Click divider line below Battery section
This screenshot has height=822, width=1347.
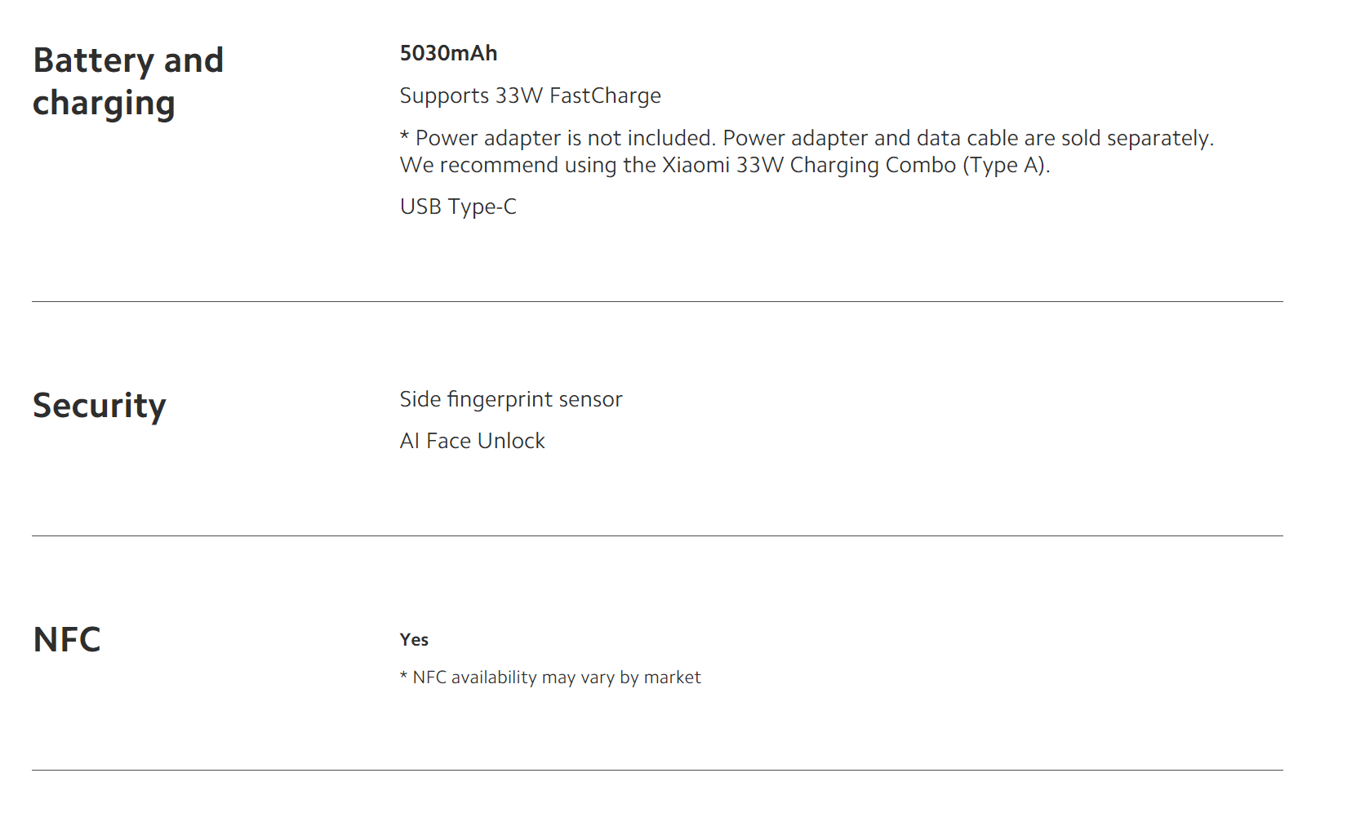tap(657, 302)
